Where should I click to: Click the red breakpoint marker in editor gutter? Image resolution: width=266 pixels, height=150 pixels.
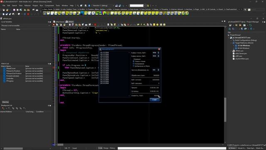(x=54, y=67)
